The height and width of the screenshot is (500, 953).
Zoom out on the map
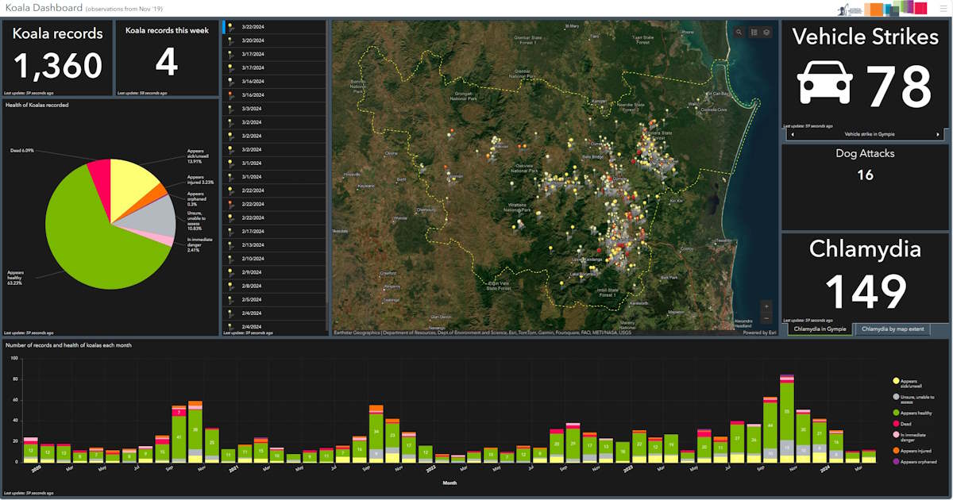766,318
